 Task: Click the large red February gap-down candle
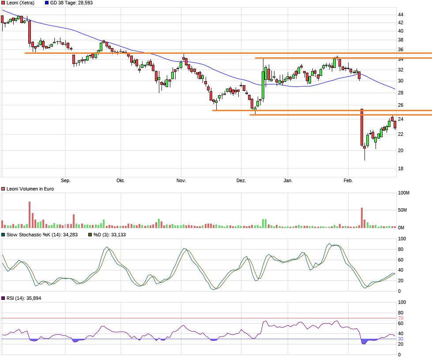362,127
